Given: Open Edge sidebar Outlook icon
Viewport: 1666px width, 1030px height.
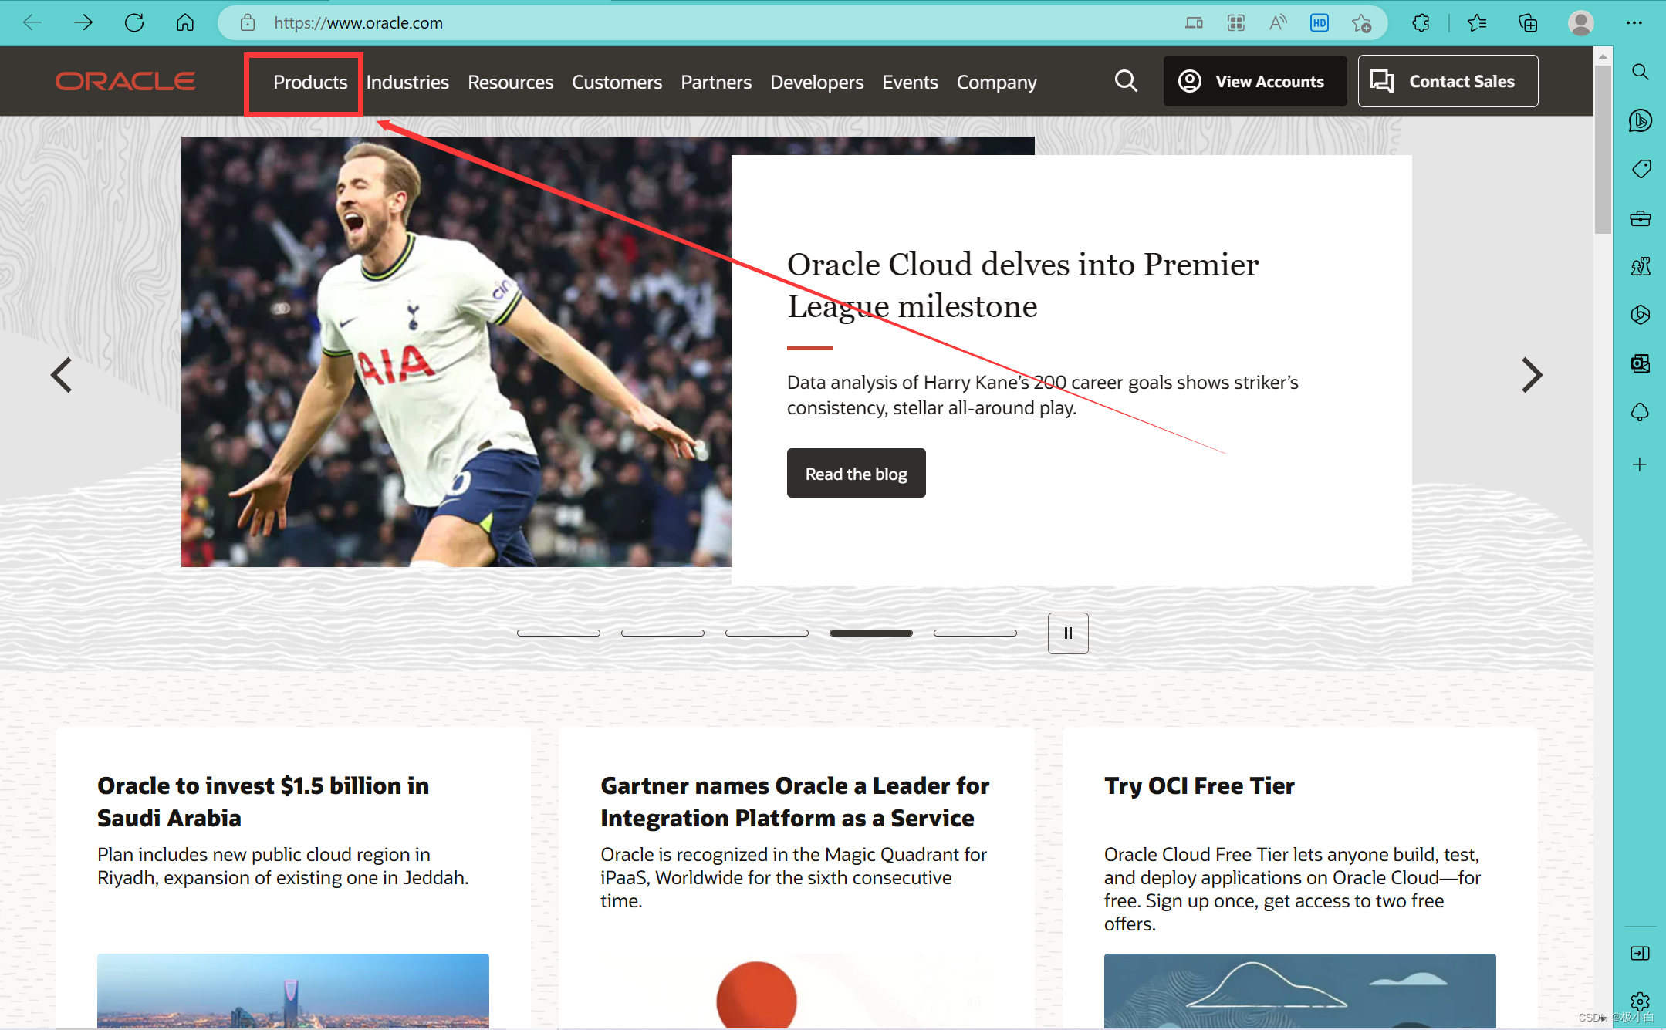Looking at the screenshot, I should pyautogui.click(x=1640, y=363).
